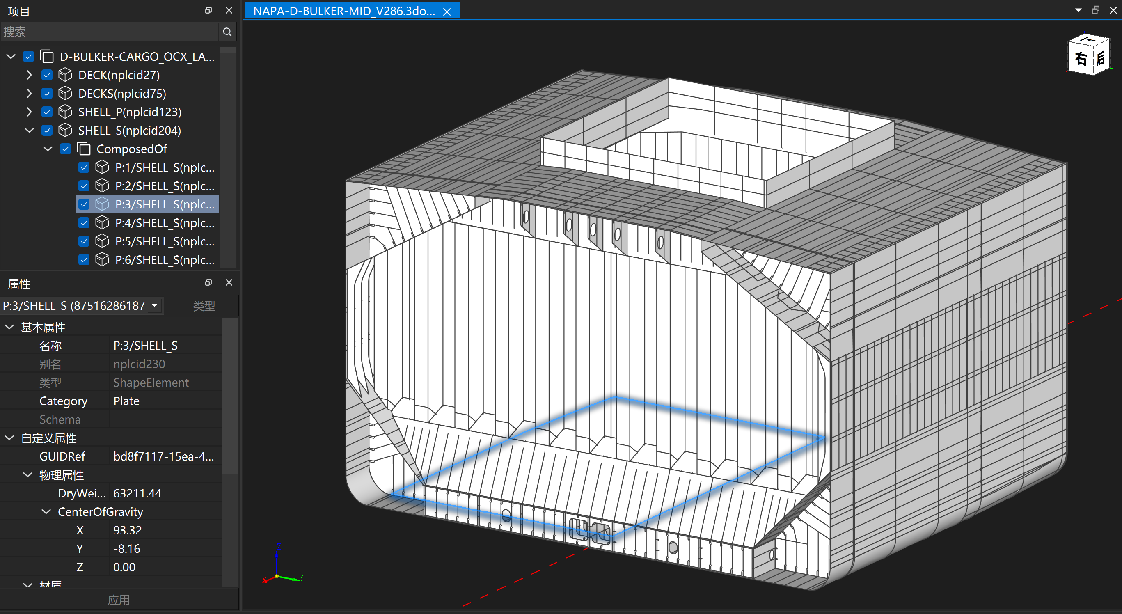The image size is (1122, 614).
Task: Float the project panel with the undock icon
Action: pyautogui.click(x=208, y=10)
